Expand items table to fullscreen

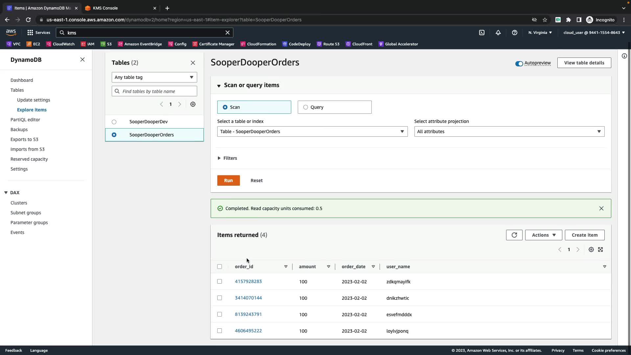[600, 249]
